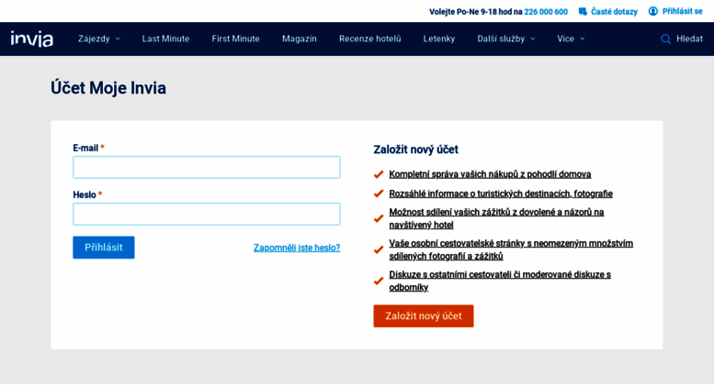Viewport: 714px width, 388px height.
Task: Go to the Magazín section
Action: click(300, 39)
